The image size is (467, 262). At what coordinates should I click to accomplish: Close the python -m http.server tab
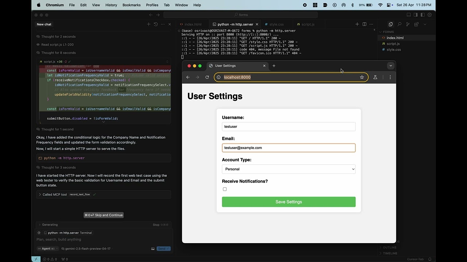click(x=257, y=24)
